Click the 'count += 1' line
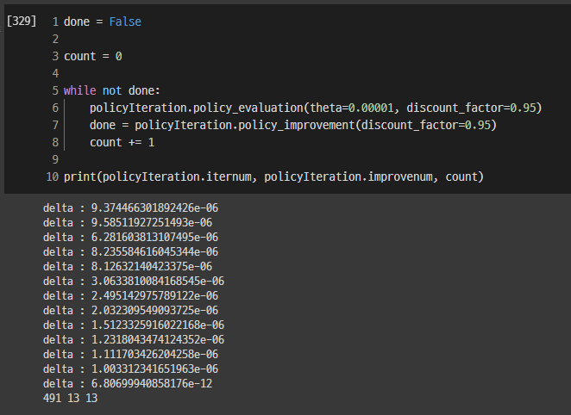Screen dimensions: 571x415 coord(122,142)
